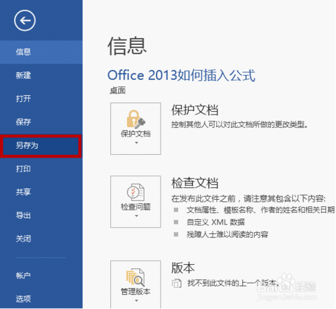Select the highlighted 另存为 option

click(x=41, y=146)
